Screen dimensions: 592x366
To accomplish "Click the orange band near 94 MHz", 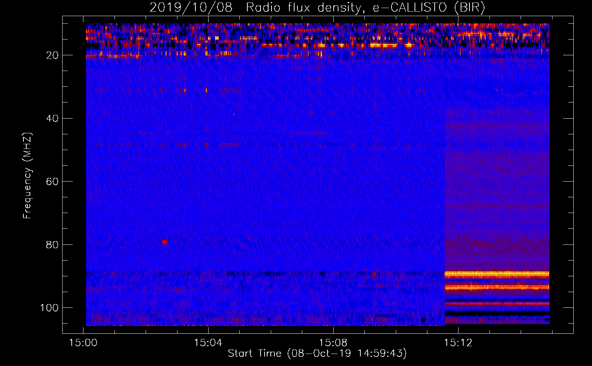I will (x=497, y=287).
